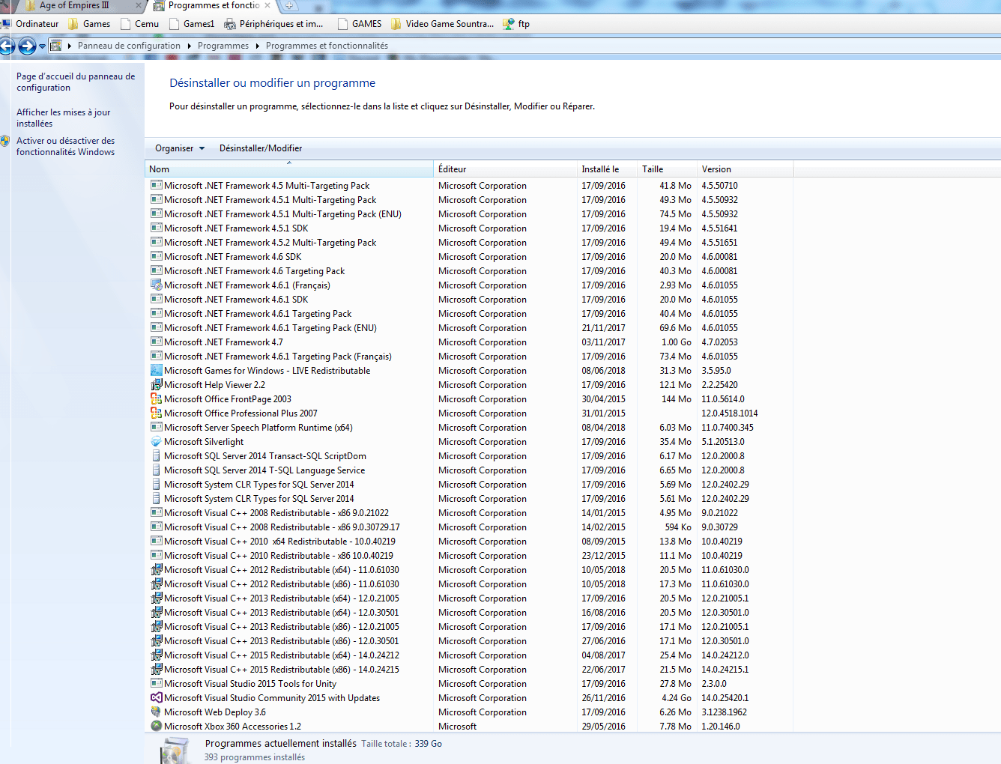Select Microsoft .NET Framework 4.5 Multi-Targeting Pack

(267, 186)
